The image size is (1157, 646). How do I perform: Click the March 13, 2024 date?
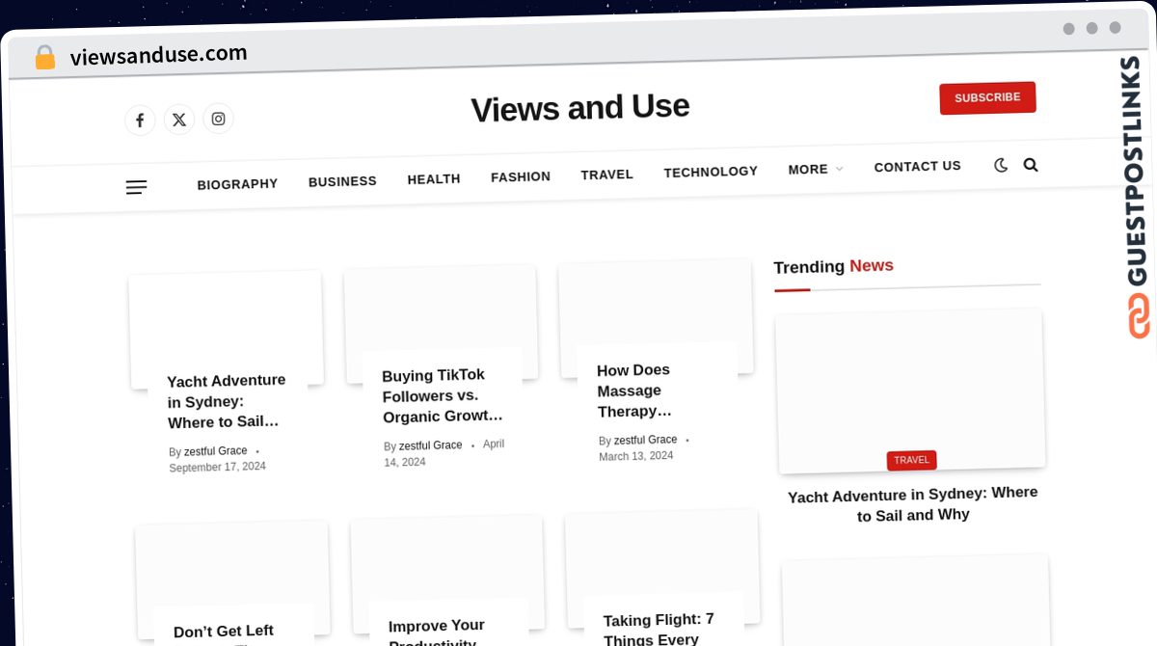[636, 456]
